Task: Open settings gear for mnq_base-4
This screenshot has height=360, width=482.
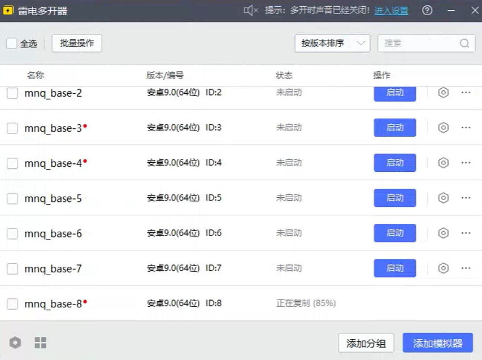Action: [443, 163]
